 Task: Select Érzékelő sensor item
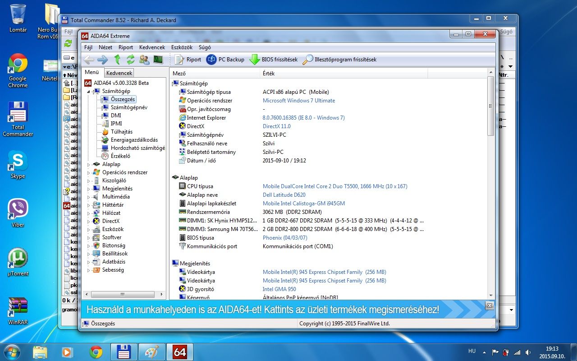(120, 156)
